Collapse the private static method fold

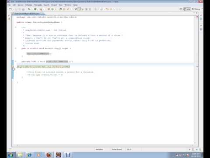(16, 61)
